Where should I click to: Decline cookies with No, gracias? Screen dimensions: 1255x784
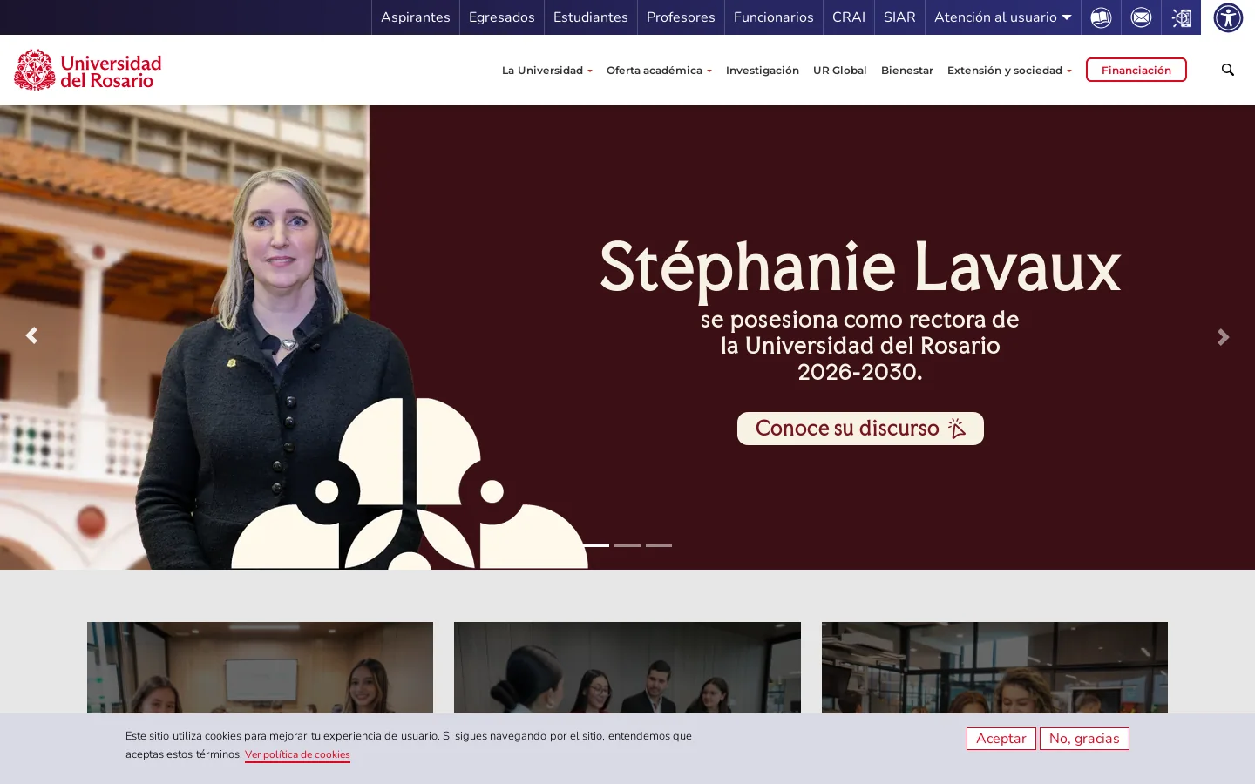click(x=1084, y=739)
